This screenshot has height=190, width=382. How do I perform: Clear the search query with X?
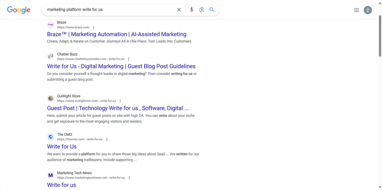179,10
